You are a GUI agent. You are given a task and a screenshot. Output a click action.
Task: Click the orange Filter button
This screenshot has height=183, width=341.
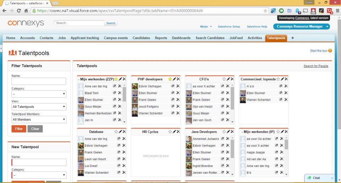[x=19, y=129]
